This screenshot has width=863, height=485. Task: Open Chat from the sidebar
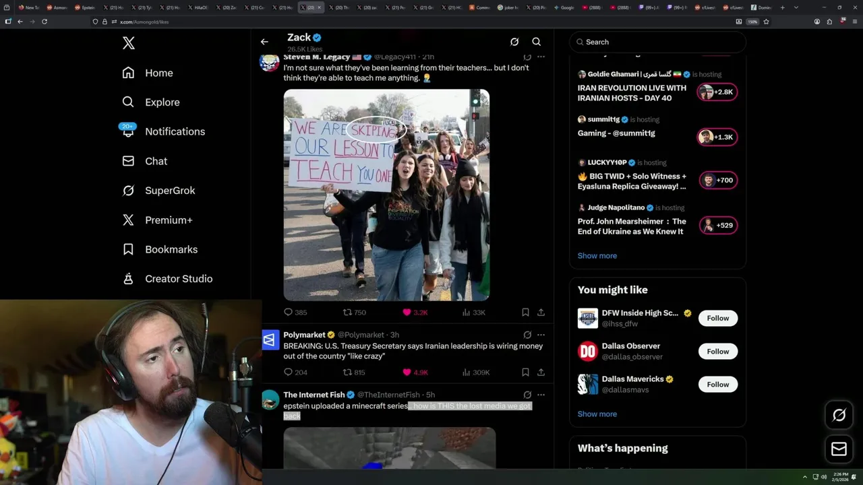click(x=144, y=161)
